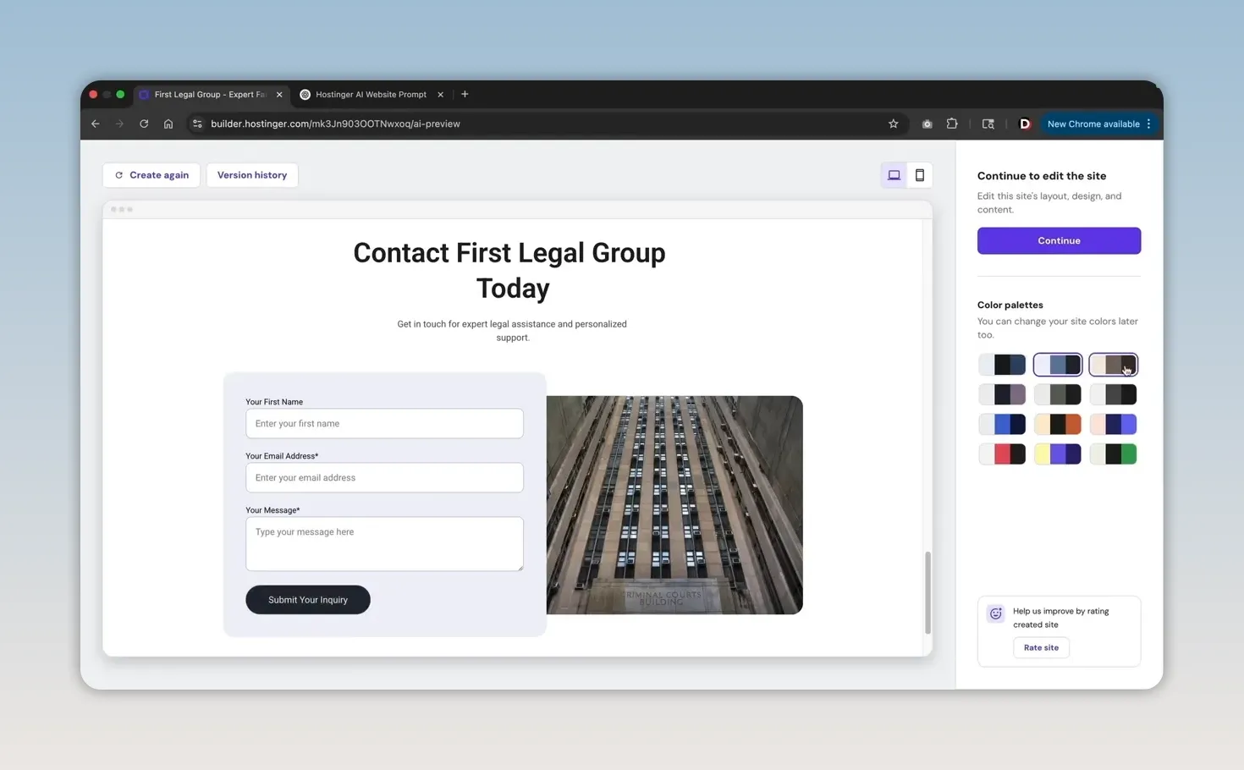Click the smiley feedback icon
1244x770 pixels.
click(x=996, y=613)
